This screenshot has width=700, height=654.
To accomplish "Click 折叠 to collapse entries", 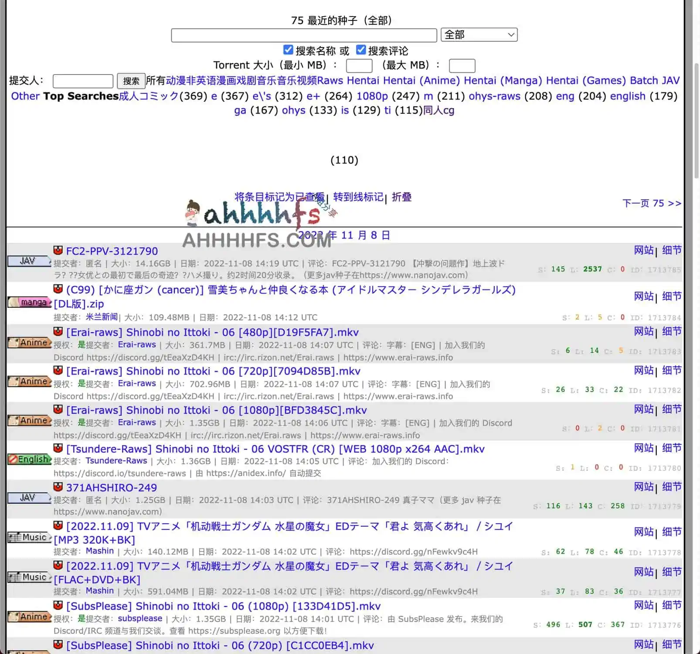I will [x=401, y=197].
